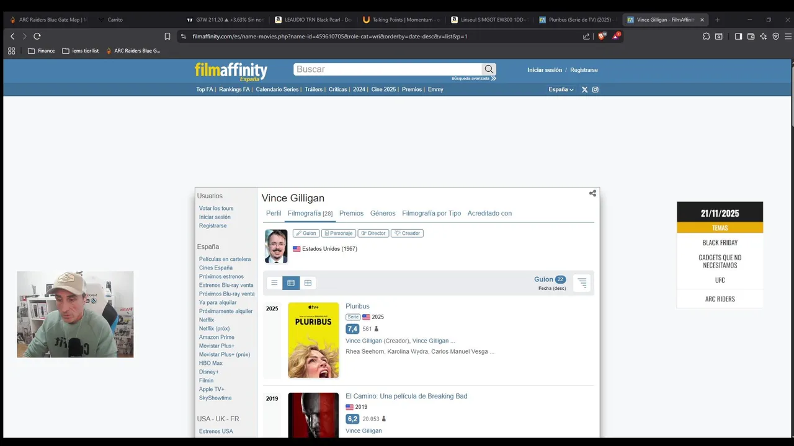Image resolution: width=794 pixels, height=446 pixels.
Task: Open the Brave VPN shield icon
Action: click(x=775, y=37)
